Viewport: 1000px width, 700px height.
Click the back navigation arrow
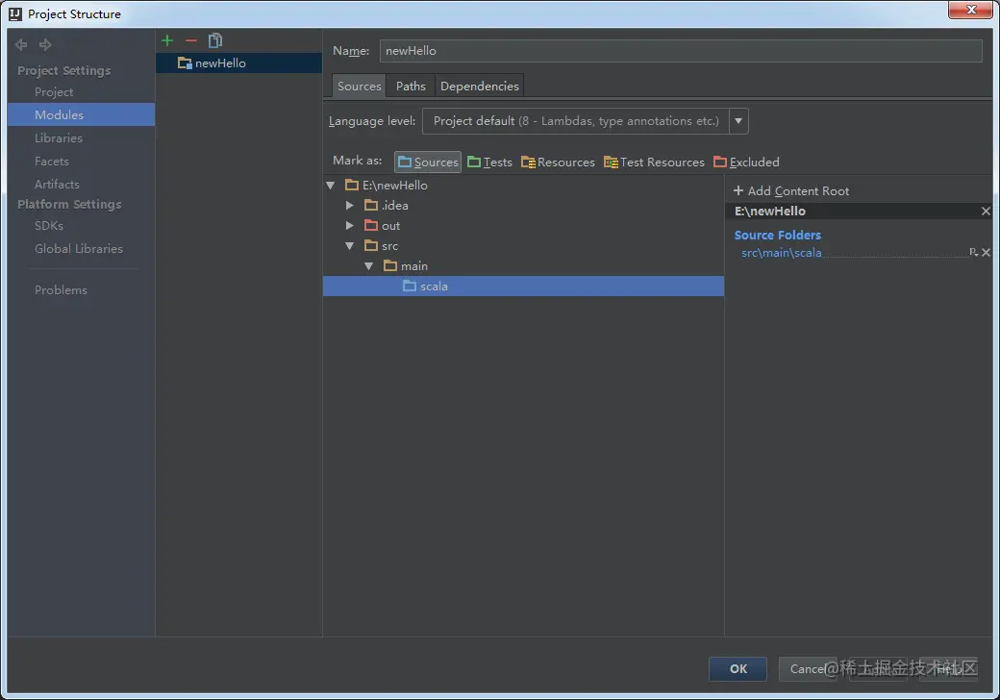coord(21,44)
